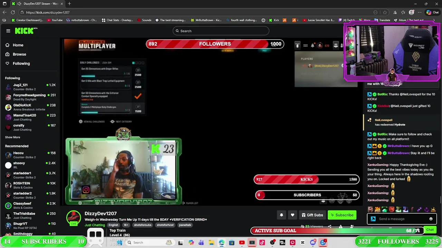Viewport: 442px width, 248px height.
Task: Open Discord icon in taskbar
Action: [313, 242]
